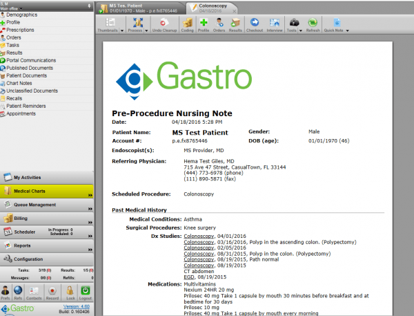Image resolution: width=414 pixels, height=316 pixels.
Task: Click the Tools toolbar icon
Action: tap(293, 25)
